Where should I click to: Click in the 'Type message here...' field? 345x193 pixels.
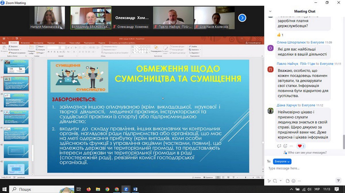click(302, 168)
